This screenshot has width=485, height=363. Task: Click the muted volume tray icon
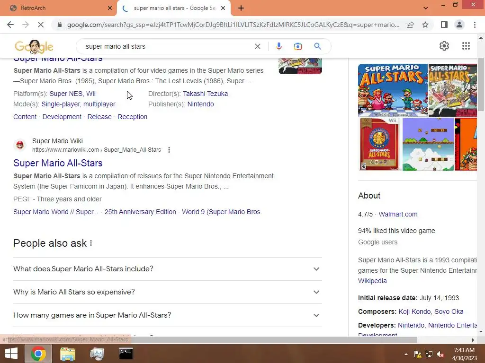pos(440,354)
